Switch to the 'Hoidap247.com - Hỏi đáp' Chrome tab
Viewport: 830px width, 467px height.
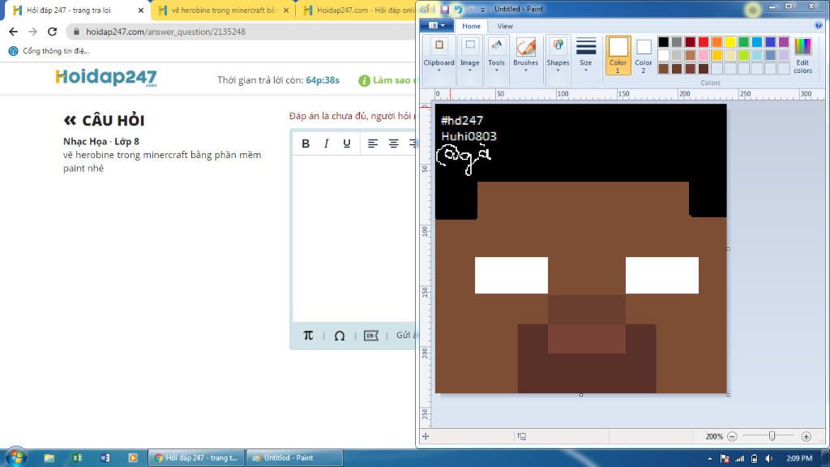click(359, 10)
